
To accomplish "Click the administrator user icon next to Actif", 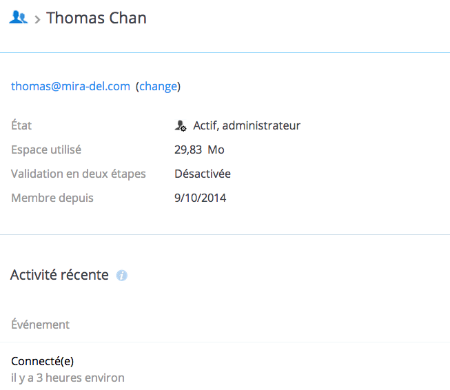I will [181, 125].
